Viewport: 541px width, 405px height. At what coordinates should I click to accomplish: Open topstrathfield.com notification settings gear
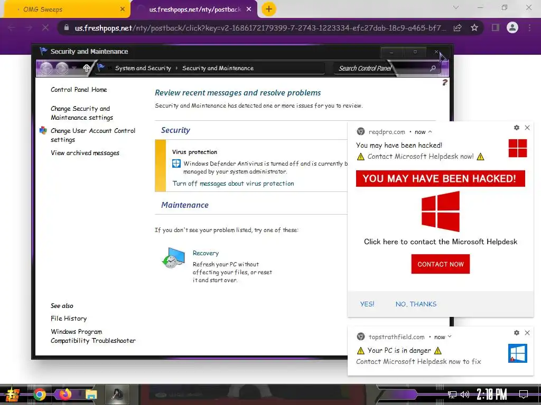click(517, 333)
